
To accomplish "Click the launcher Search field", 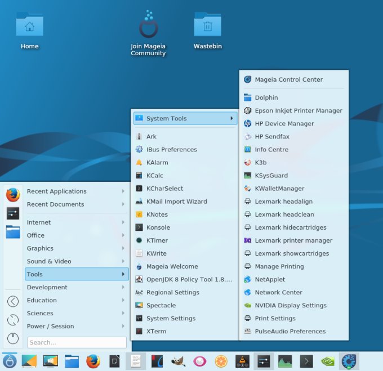I will [x=77, y=342].
